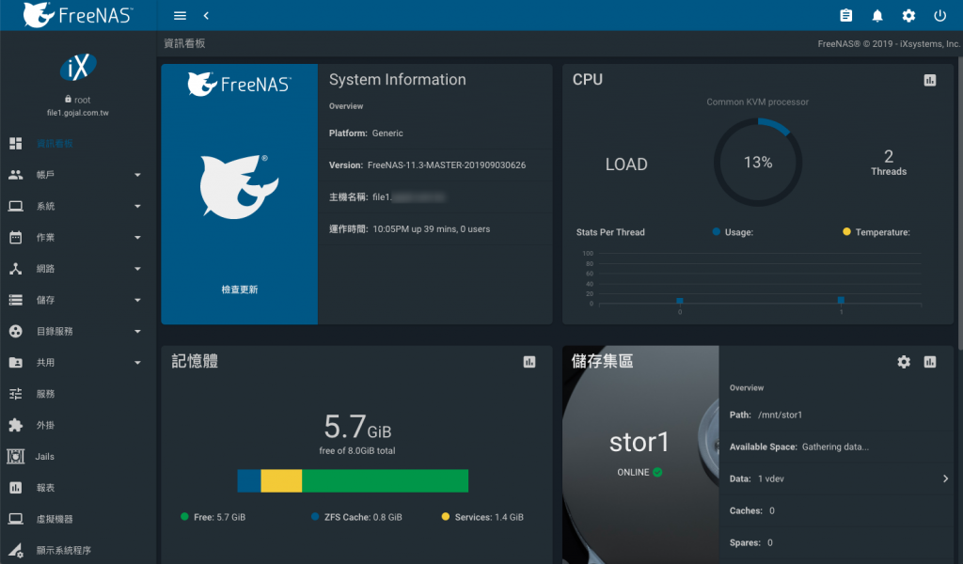
Task: Click the 資訊看板 breadcrumb
Action: coord(184,43)
